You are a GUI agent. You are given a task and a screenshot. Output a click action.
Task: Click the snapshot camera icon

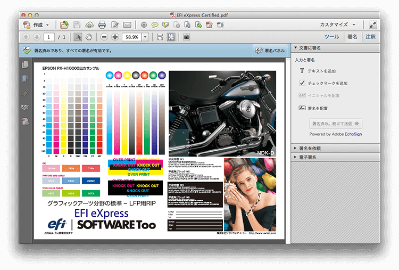pos(187,37)
